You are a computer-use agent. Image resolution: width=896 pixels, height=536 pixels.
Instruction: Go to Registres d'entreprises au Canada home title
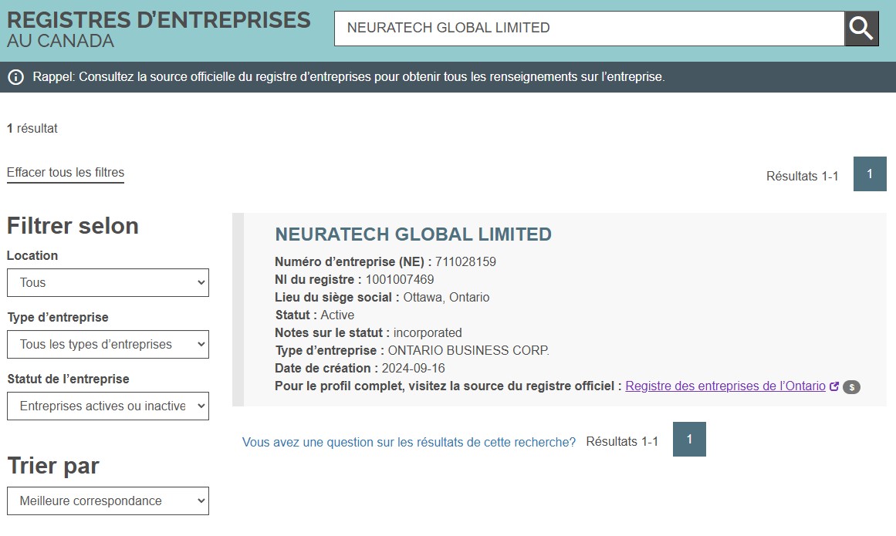click(x=158, y=29)
